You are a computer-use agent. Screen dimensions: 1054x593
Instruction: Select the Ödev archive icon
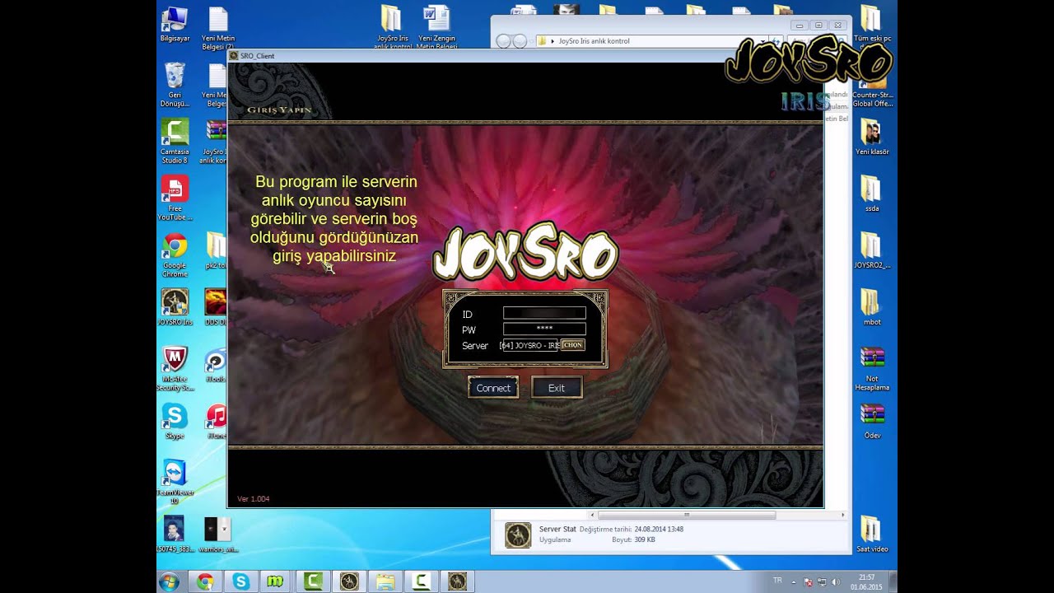click(x=871, y=421)
